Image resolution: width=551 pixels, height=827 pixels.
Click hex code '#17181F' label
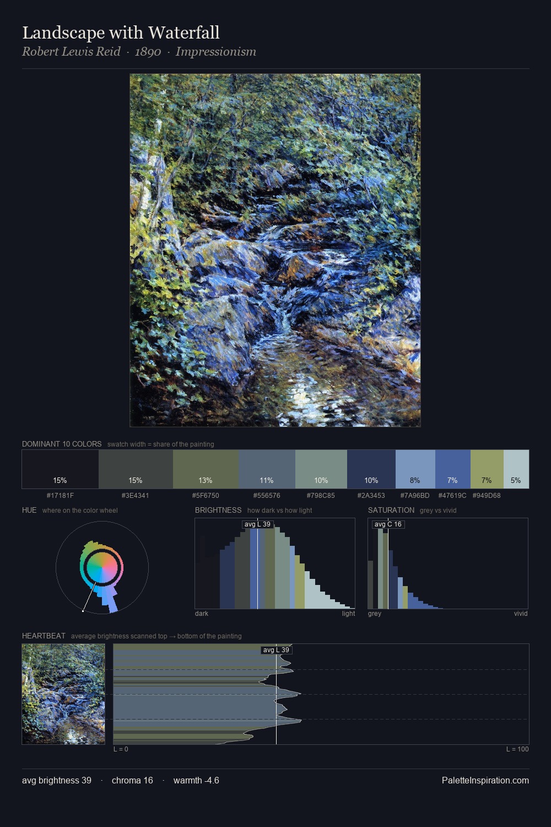tap(60, 496)
